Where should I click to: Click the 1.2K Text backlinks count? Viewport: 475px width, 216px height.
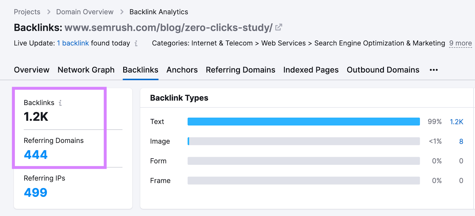(456, 122)
